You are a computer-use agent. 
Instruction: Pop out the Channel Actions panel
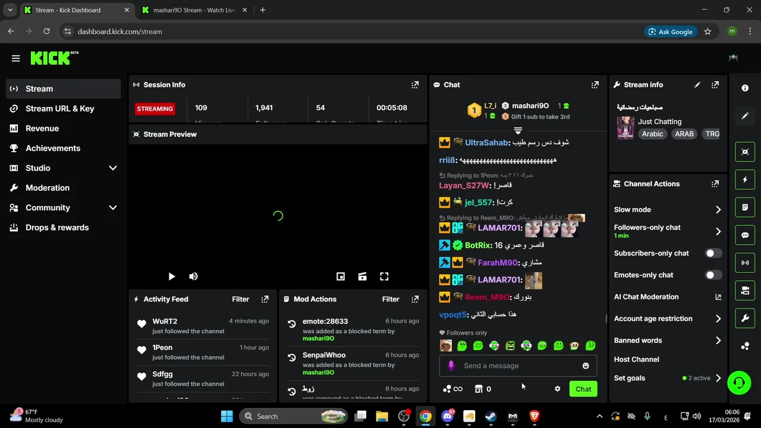(715, 184)
